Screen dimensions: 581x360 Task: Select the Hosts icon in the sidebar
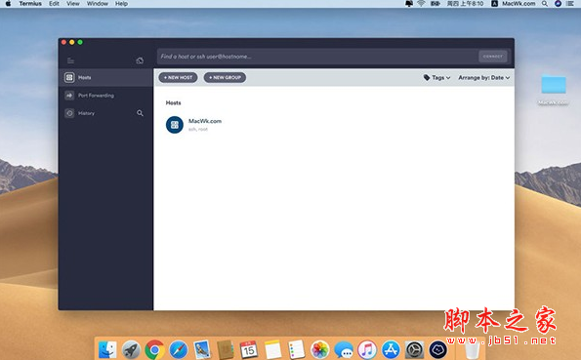pyautogui.click(x=69, y=77)
